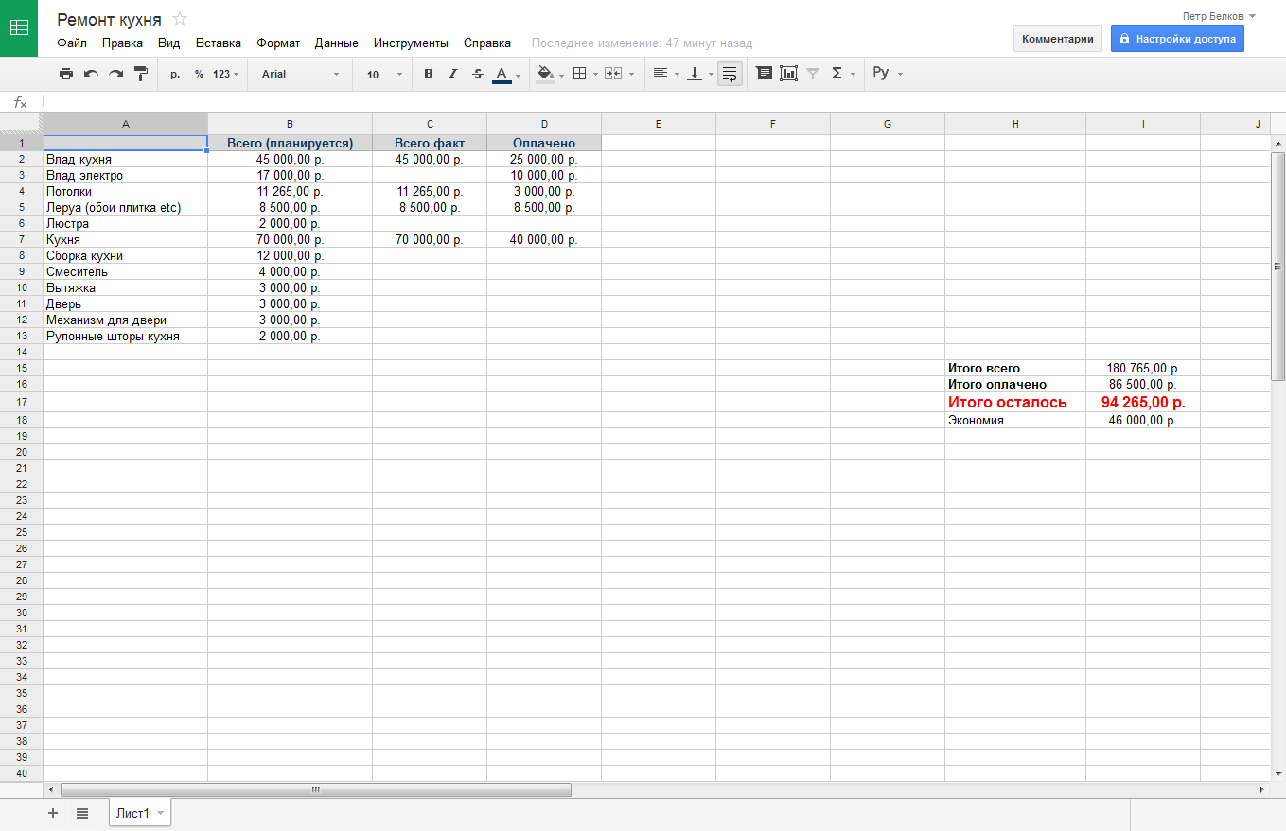
Task: Open the font size 10 dropdown
Action: [384, 74]
